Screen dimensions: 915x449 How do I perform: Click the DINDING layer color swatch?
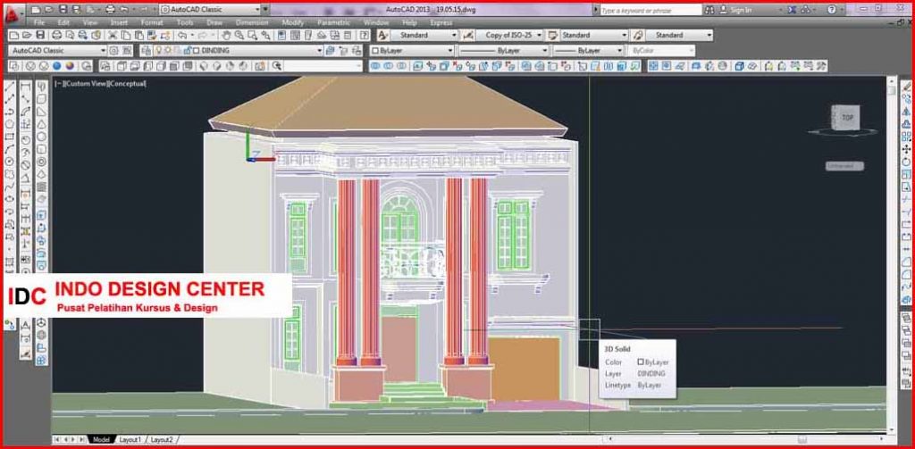click(196, 51)
